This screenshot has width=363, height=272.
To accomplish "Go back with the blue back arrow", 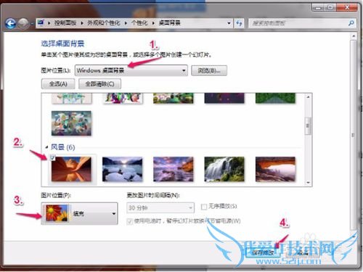I will pos(11,23).
